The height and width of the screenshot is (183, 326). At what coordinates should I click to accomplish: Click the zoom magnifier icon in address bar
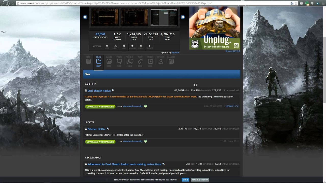click(x=292, y=3)
